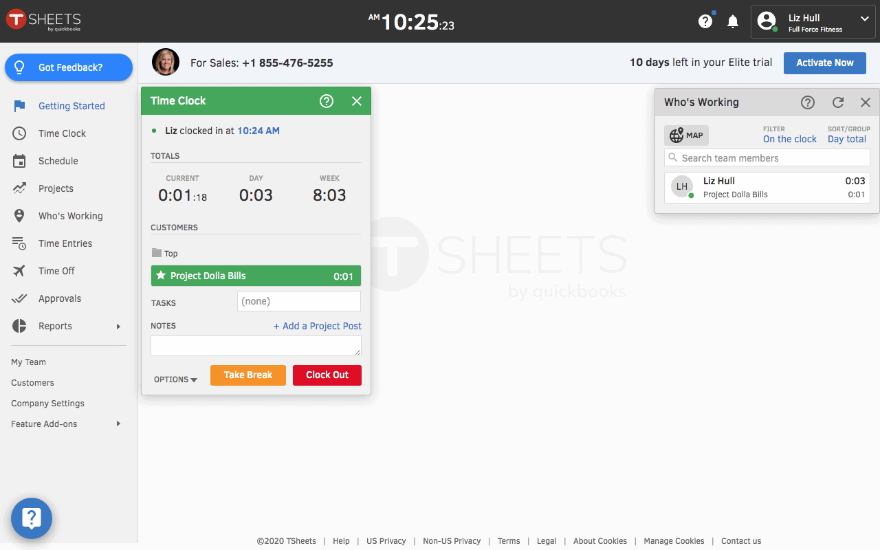880x550 pixels.
Task: Click Add a Project Post link
Action: click(x=318, y=326)
